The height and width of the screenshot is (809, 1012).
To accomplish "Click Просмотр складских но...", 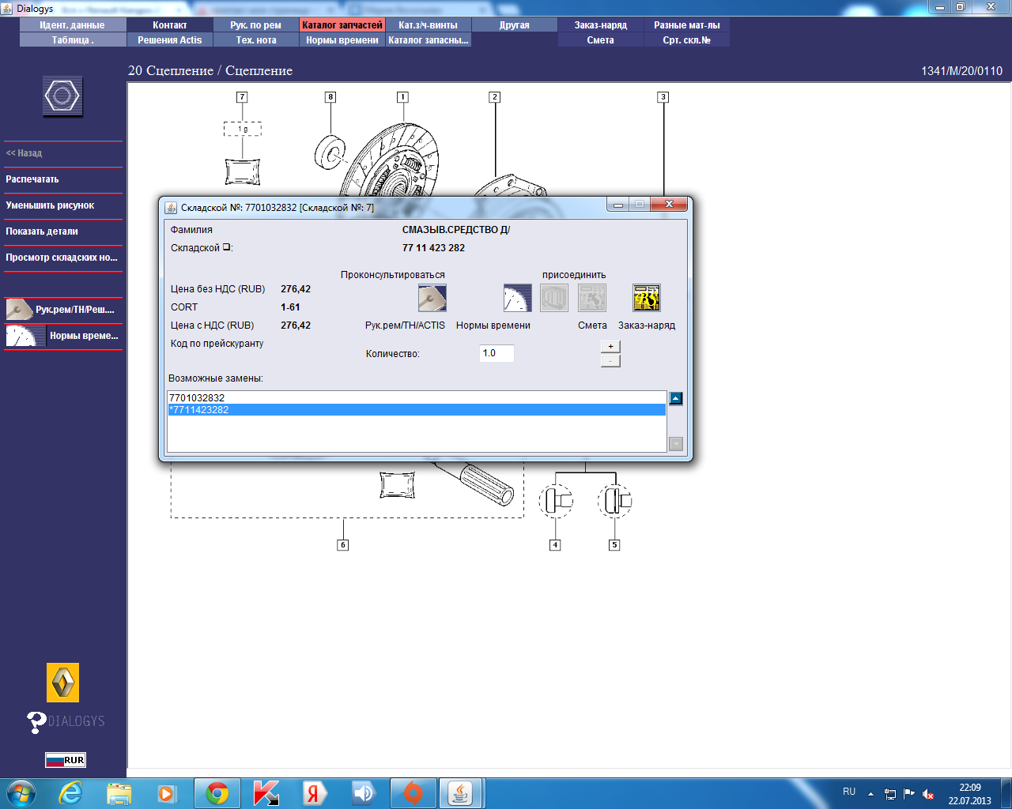I will coord(62,258).
